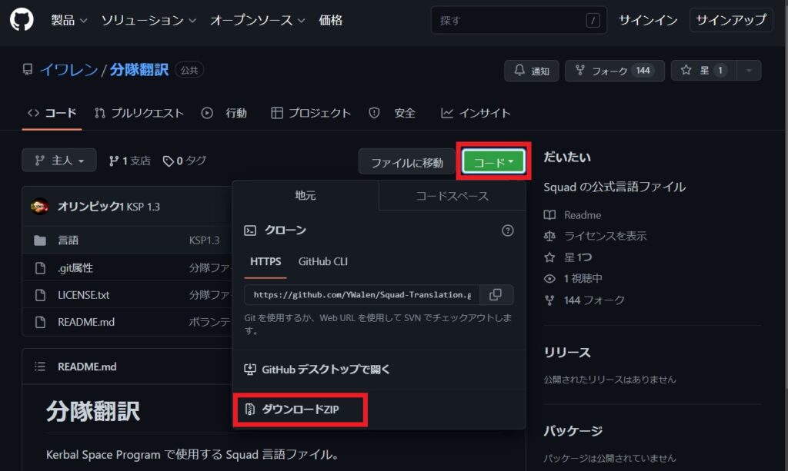Click the リリース heading link
This screenshot has height=471, width=788.
(x=567, y=353)
